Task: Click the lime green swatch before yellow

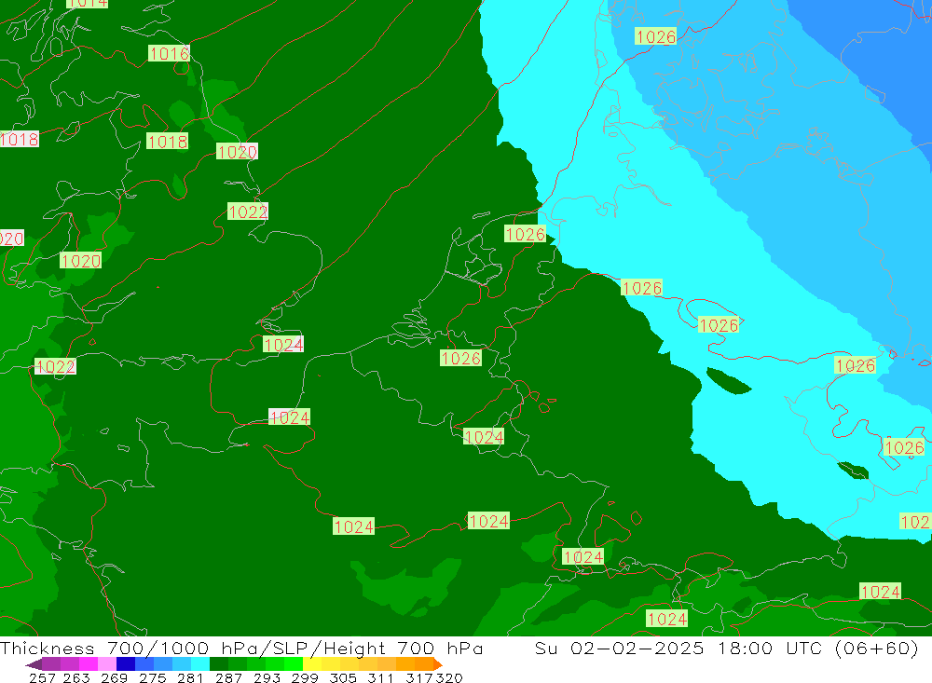Action: coord(294,664)
